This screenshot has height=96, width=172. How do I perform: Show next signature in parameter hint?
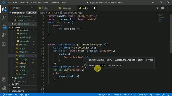coord(85,67)
